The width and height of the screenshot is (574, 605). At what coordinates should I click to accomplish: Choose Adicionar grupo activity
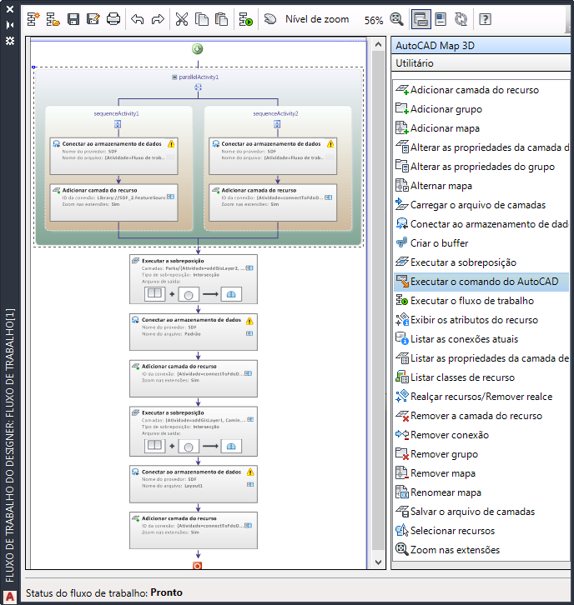481,109
